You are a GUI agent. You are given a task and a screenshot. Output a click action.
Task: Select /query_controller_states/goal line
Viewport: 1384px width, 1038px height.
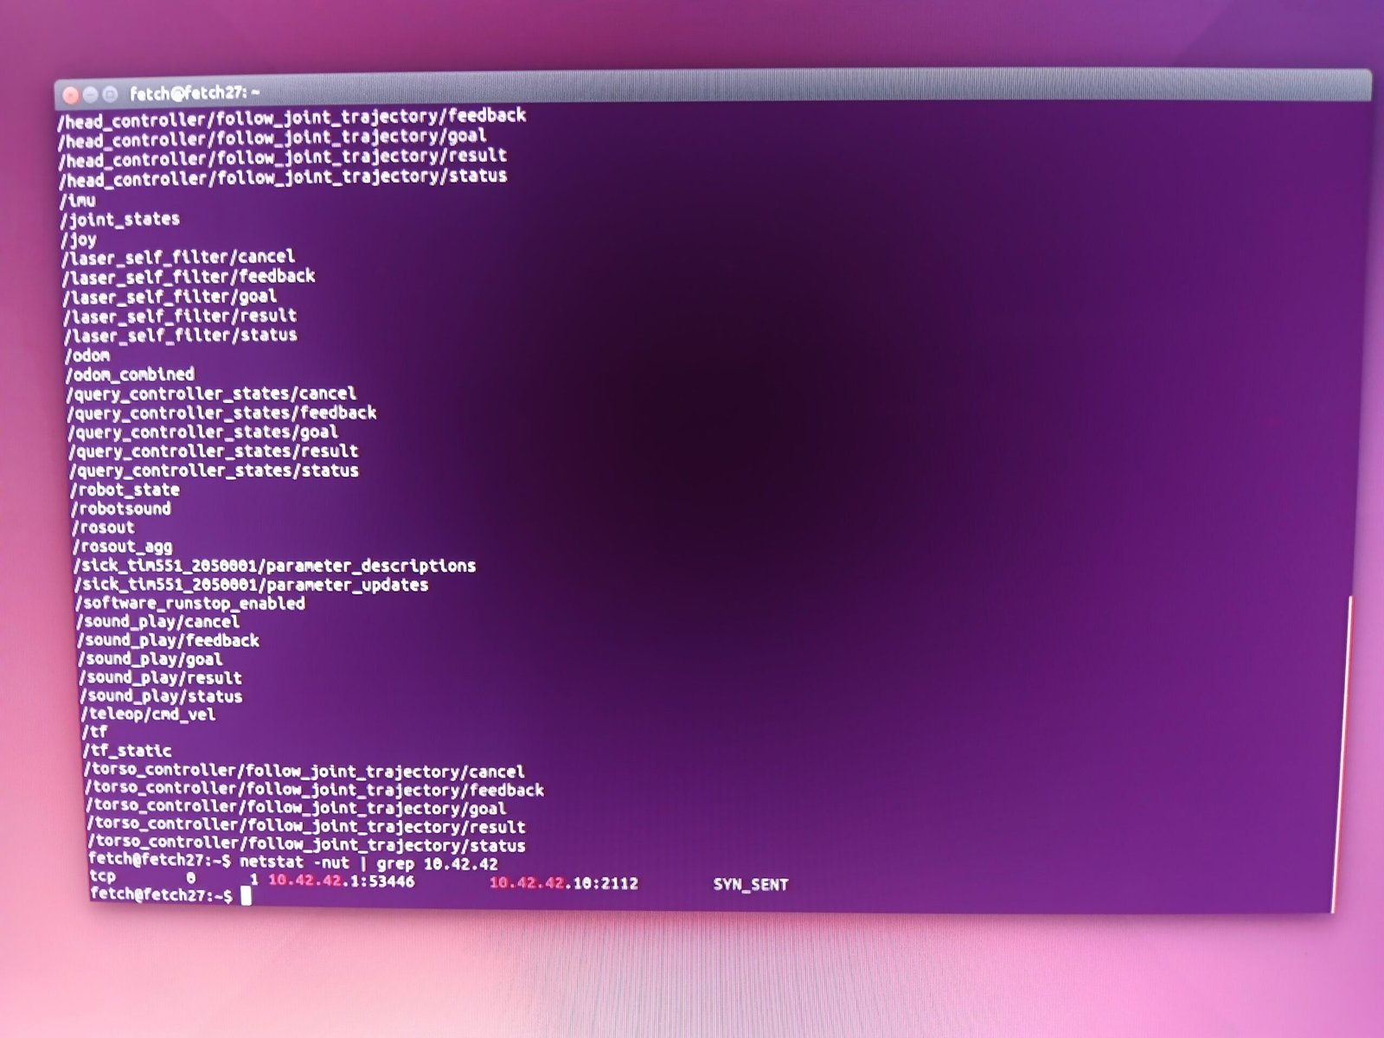pos(203,432)
